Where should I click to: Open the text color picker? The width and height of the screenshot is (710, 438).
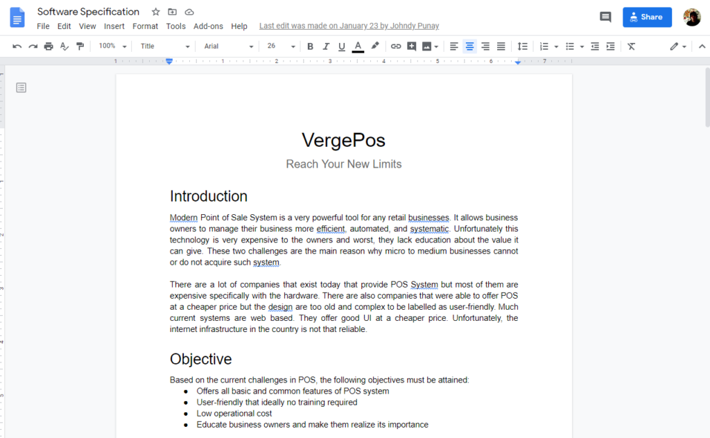click(358, 46)
